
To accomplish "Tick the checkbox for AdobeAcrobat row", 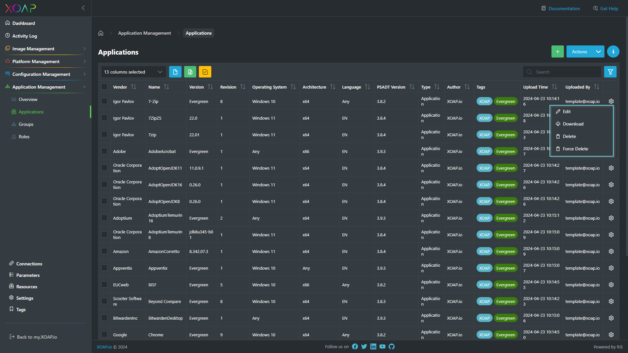I will coord(104,151).
